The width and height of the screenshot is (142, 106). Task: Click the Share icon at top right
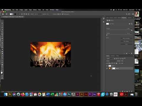[x=133, y=14]
